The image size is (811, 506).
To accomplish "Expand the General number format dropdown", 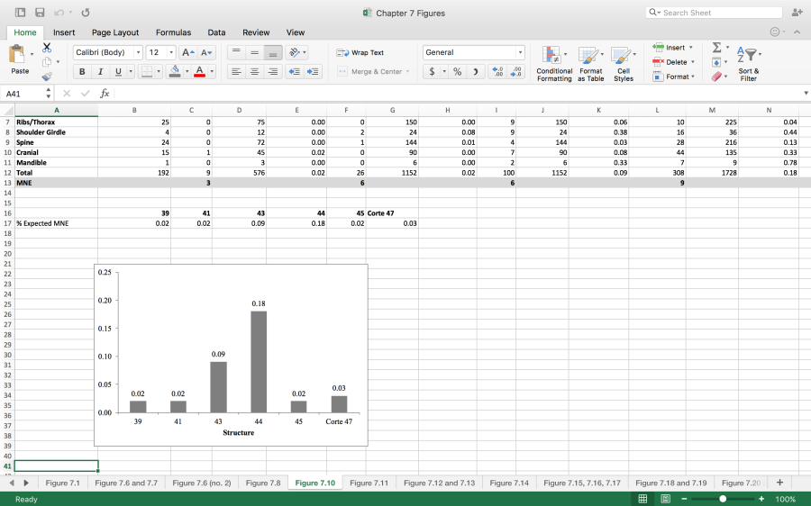I will [x=520, y=53].
